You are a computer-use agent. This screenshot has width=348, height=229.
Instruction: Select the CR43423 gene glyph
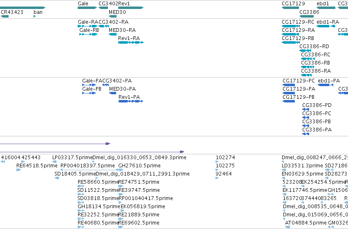click(x=4, y=16)
